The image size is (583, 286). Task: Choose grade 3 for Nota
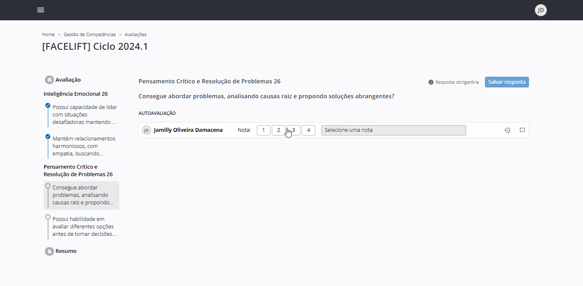(294, 130)
